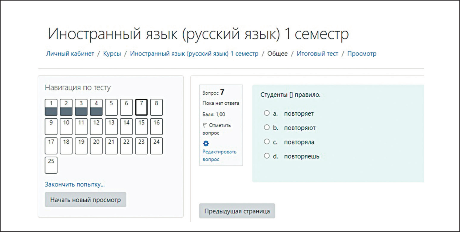Pick radio option d. повторяешь

click(x=267, y=156)
